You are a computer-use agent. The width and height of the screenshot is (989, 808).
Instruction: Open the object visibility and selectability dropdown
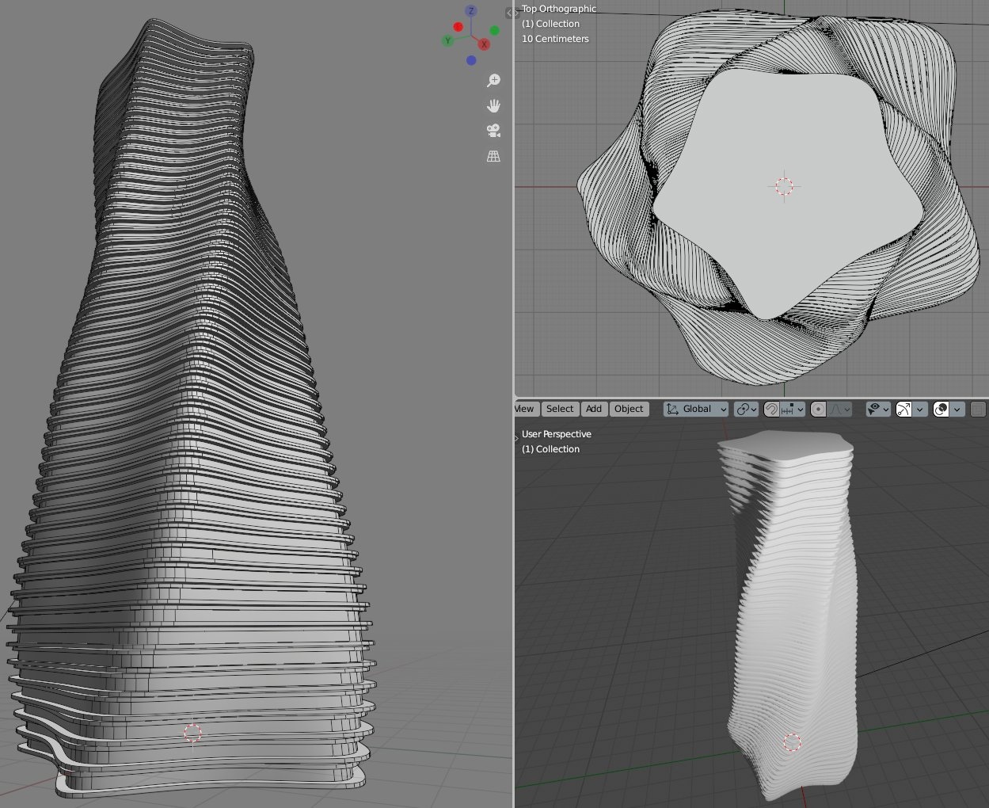click(x=878, y=409)
